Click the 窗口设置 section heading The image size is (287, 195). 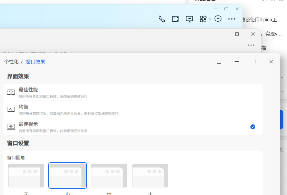(x=18, y=143)
